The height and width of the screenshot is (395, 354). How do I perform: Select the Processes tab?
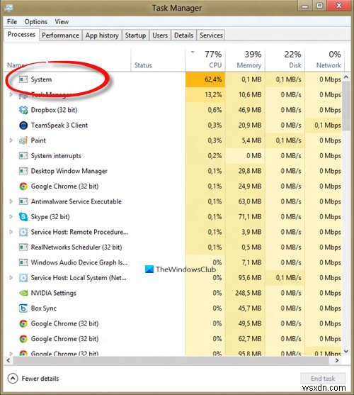tap(21, 35)
